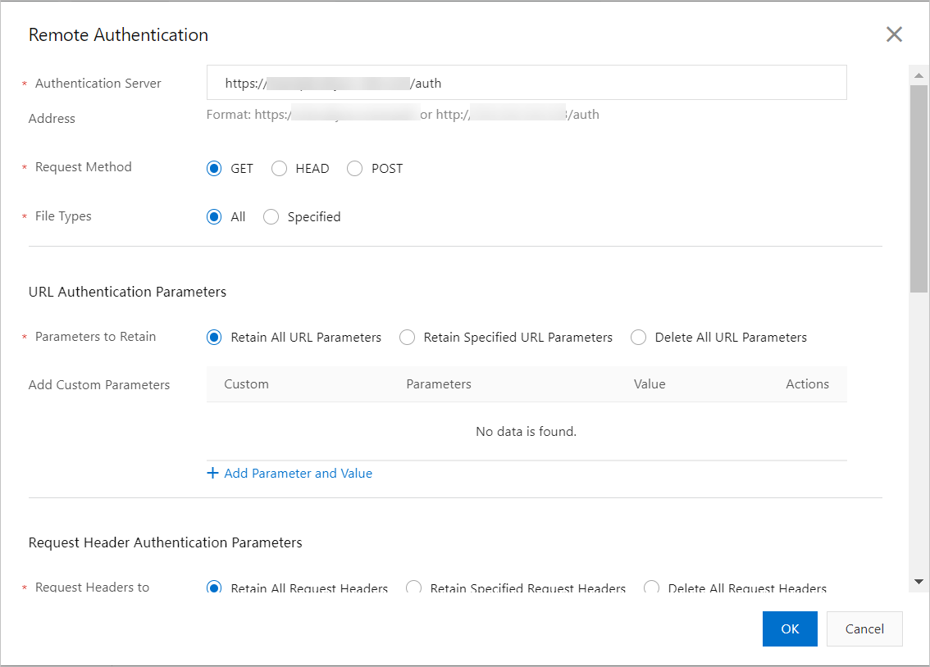Select HEAD request method

click(280, 169)
